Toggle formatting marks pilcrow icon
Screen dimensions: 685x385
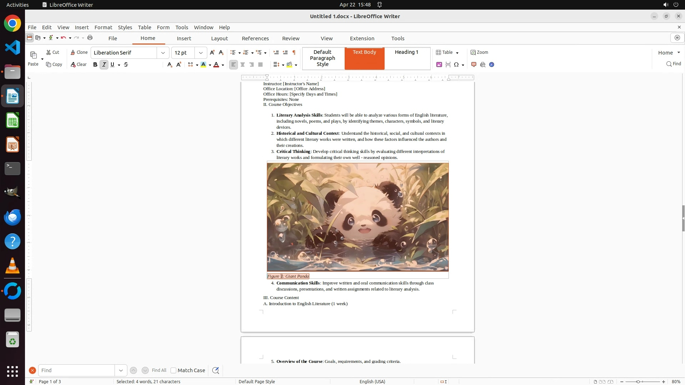[294, 52]
